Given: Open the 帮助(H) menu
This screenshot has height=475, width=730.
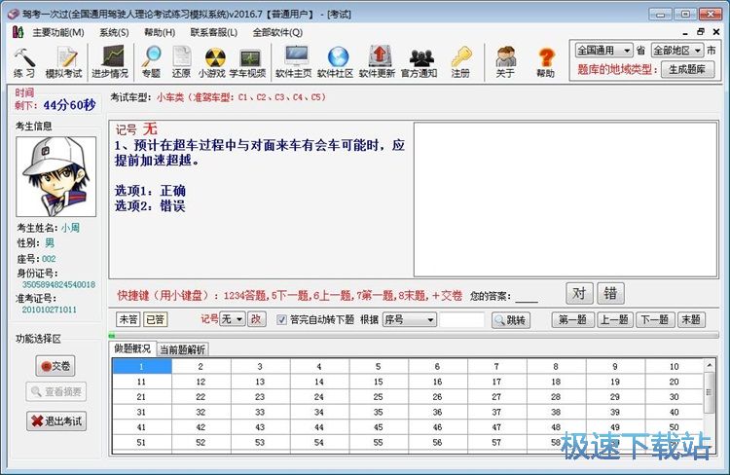Looking at the screenshot, I should 160,32.
